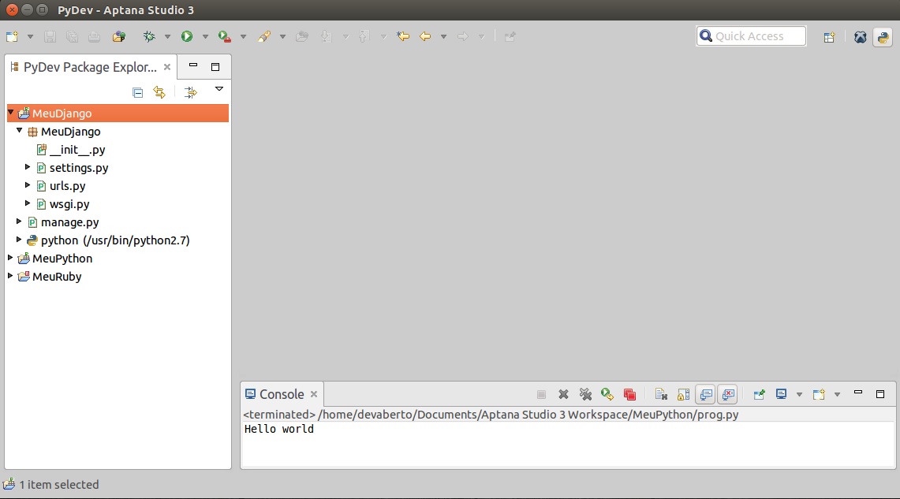
Task: Open the Run button dropdown arrow
Action: (205, 37)
